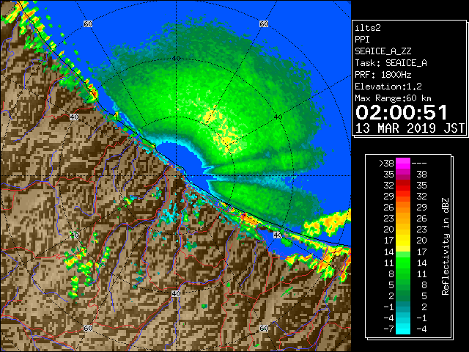Click the scan time '02:00:51'
The height and width of the screenshot is (352, 469).
click(x=401, y=112)
